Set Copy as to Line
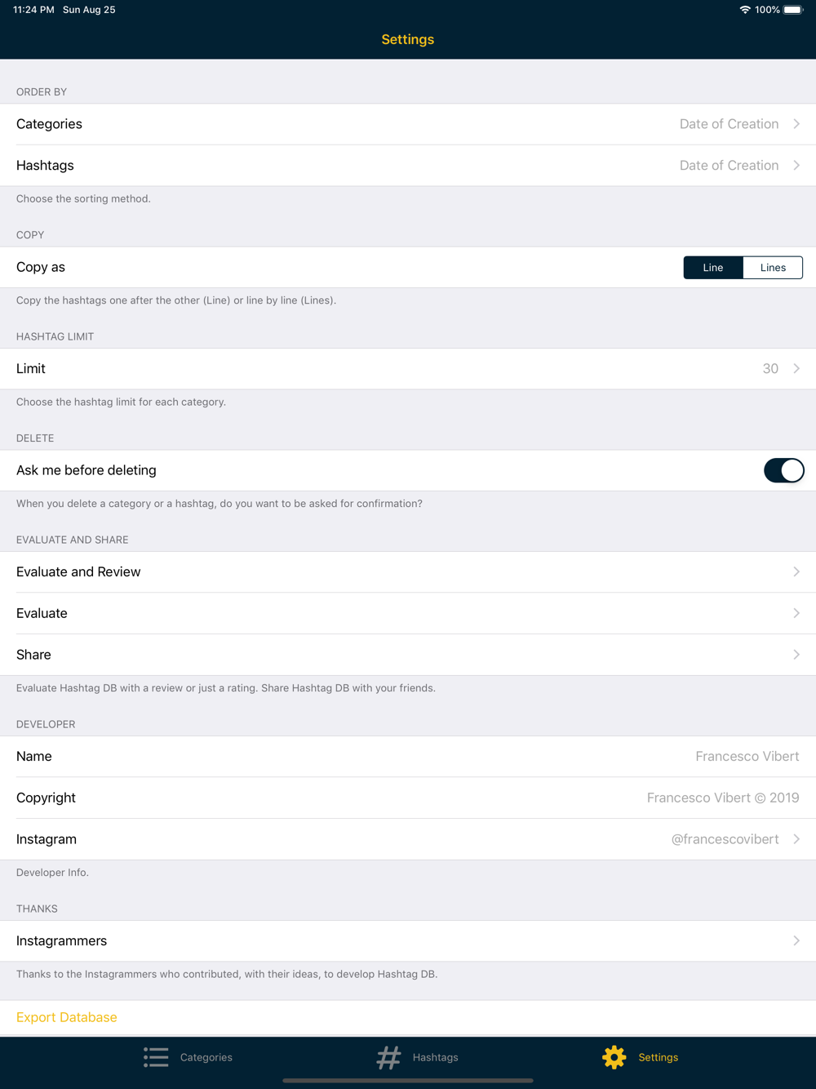This screenshot has height=1089, width=816. point(713,267)
